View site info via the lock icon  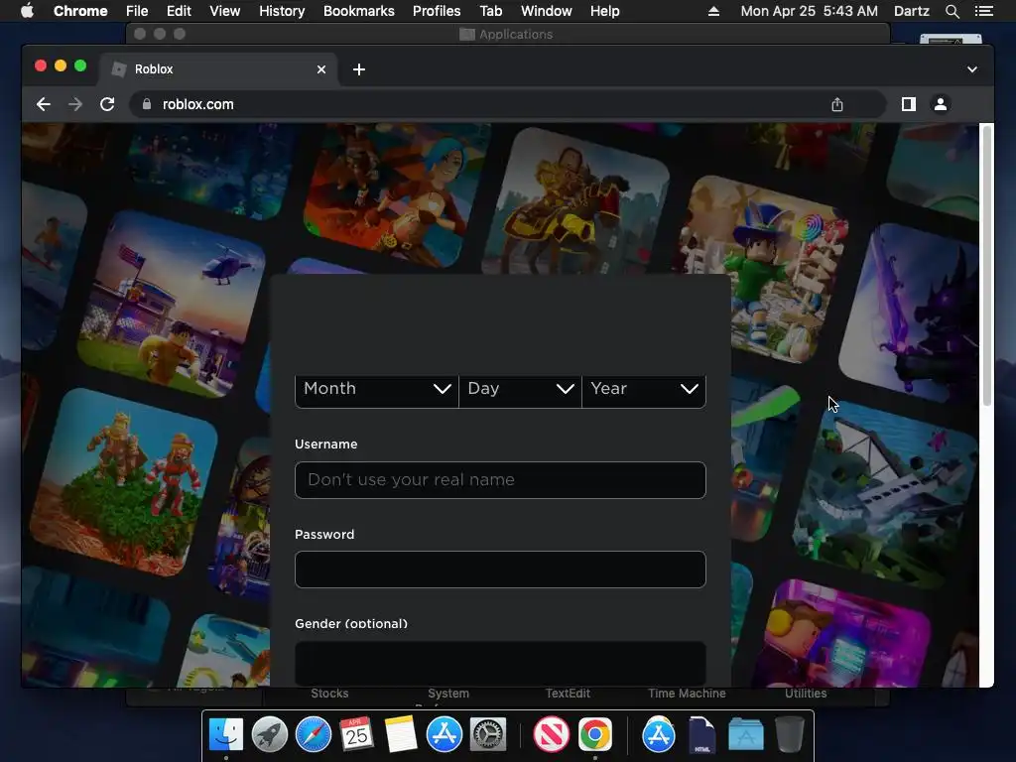(x=147, y=104)
